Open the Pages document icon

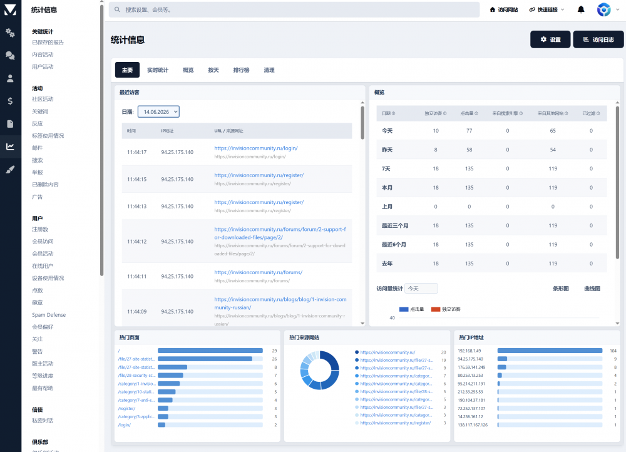tap(11, 124)
